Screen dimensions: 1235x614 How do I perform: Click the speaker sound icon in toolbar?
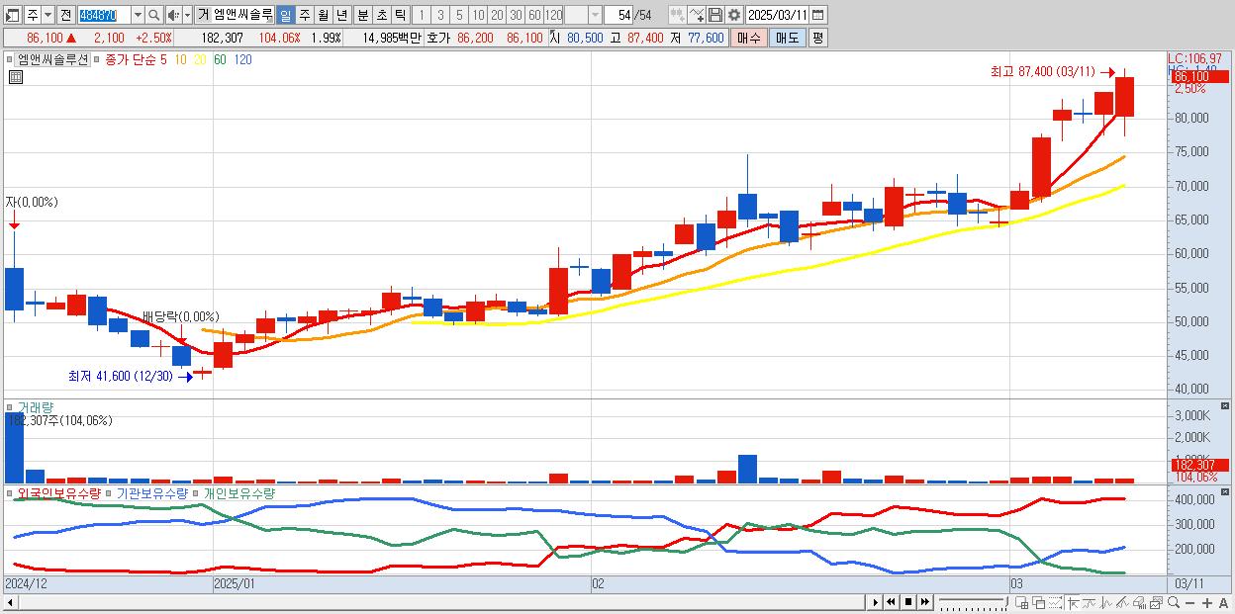click(x=172, y=15)
